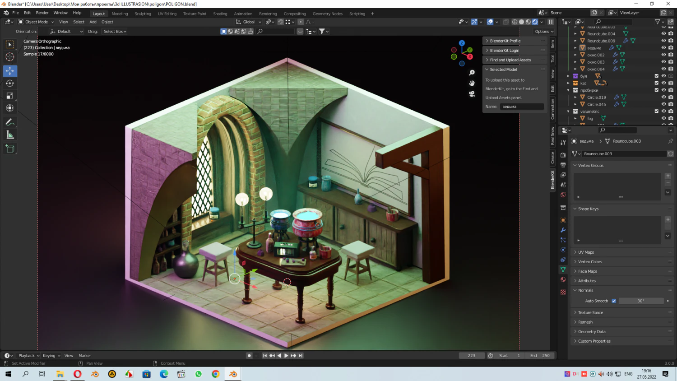Pause the viewport render preview
The height and width of the screenshot is (381, 677).
[551, 22]
